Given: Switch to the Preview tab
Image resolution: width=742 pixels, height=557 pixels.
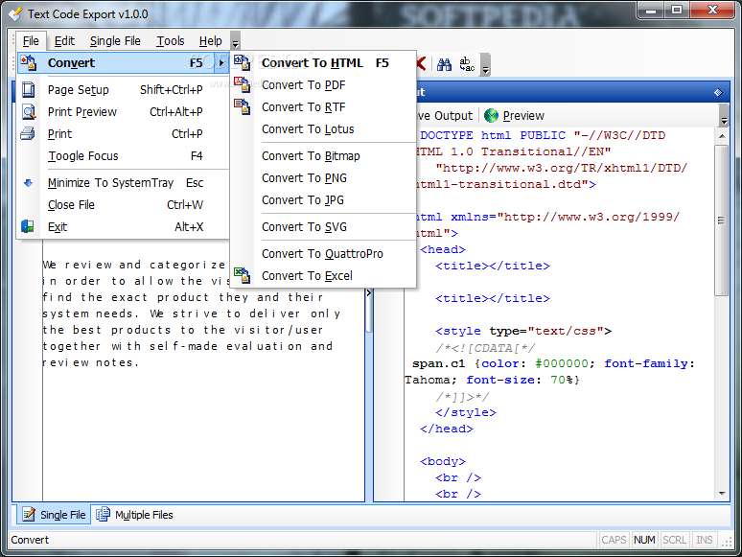Looking at the screenshot, I should point(515,115).
